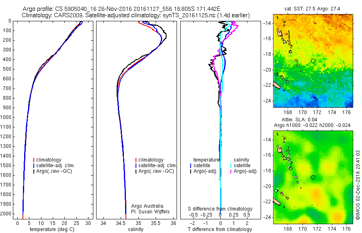The image size is (362, 233).
Task: Click the sat. SST 27.5 Argo 27.4 heading
Action: click(x=312, y=9)
